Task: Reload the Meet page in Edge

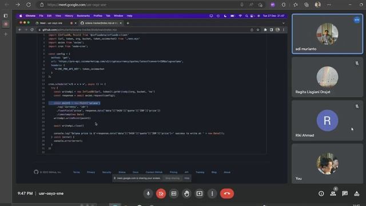Action: (29, 5)
